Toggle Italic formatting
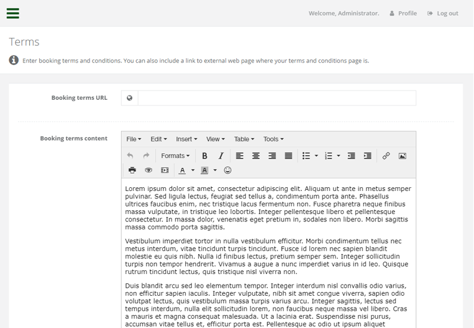474x328 pixels. point(221,156)
